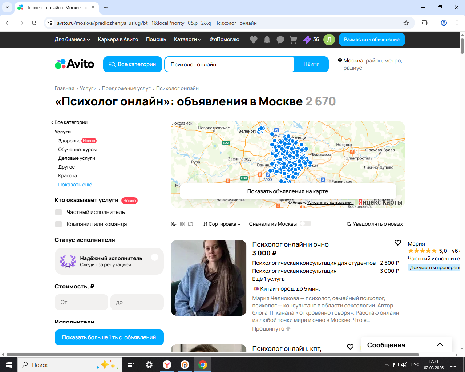Switch to grid view of listings
Viewport: 465px width, 372px height.
[182, 224]
